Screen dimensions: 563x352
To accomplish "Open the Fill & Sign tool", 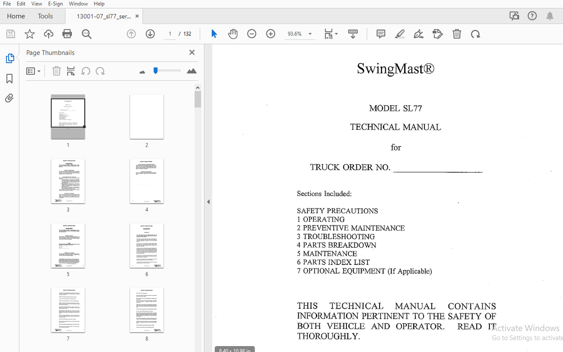I will 418,34.
